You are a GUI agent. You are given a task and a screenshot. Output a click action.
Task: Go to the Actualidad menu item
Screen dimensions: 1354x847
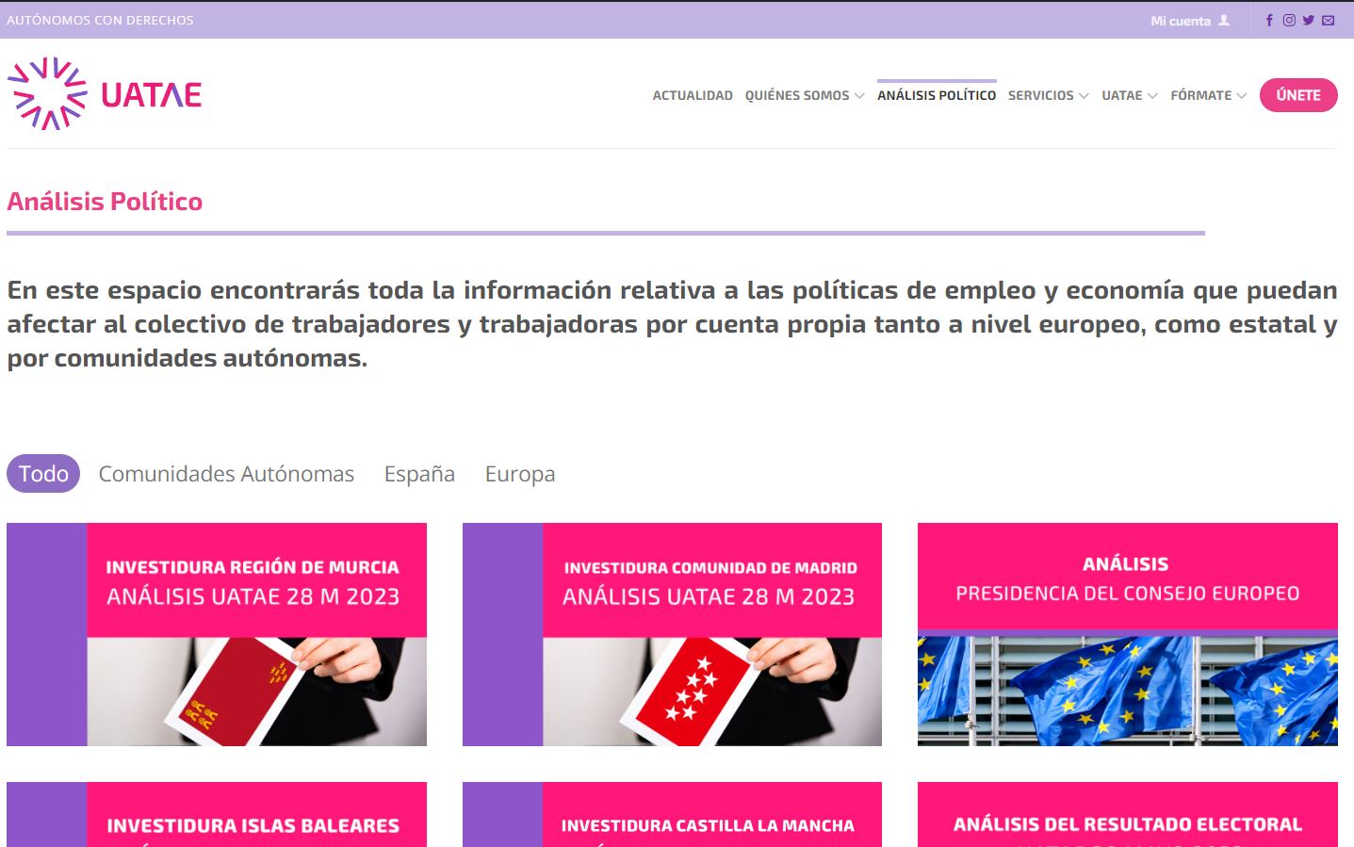(693, 95)
